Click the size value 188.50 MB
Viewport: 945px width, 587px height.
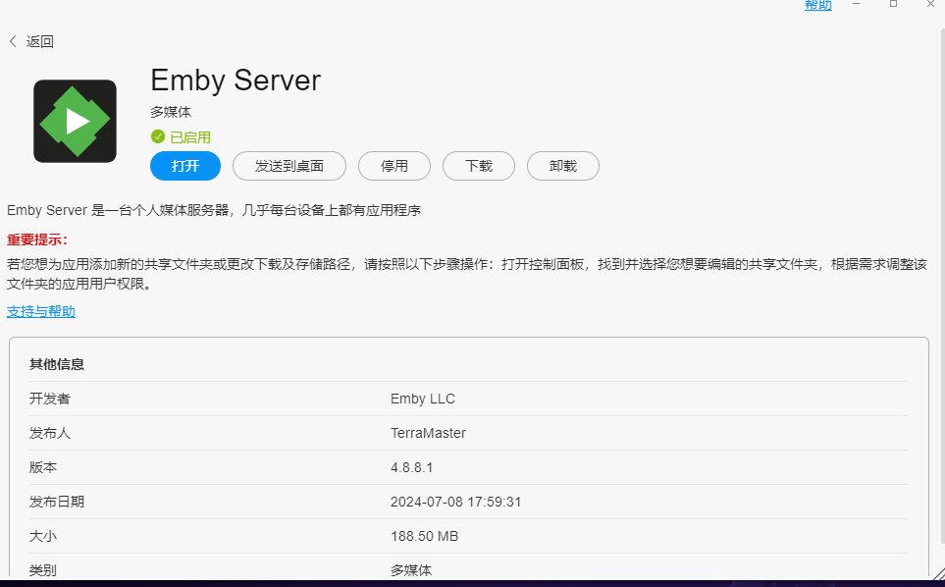(424, 536)
